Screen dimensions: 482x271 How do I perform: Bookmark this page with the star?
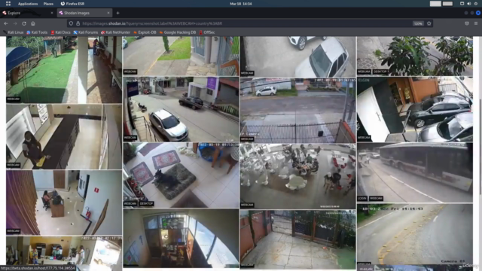coord(429,23)
